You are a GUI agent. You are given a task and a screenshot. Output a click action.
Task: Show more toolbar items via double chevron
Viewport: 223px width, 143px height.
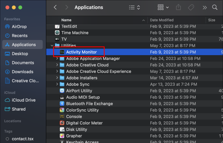(x=205, y=7)
